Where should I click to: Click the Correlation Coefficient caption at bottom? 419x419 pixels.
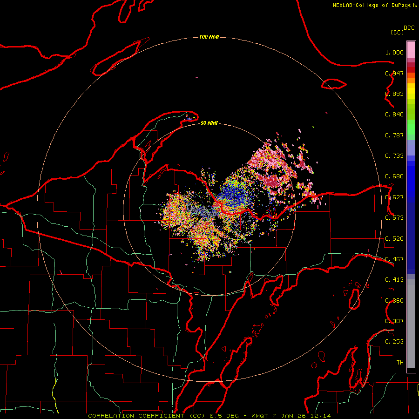pos(209,416)
